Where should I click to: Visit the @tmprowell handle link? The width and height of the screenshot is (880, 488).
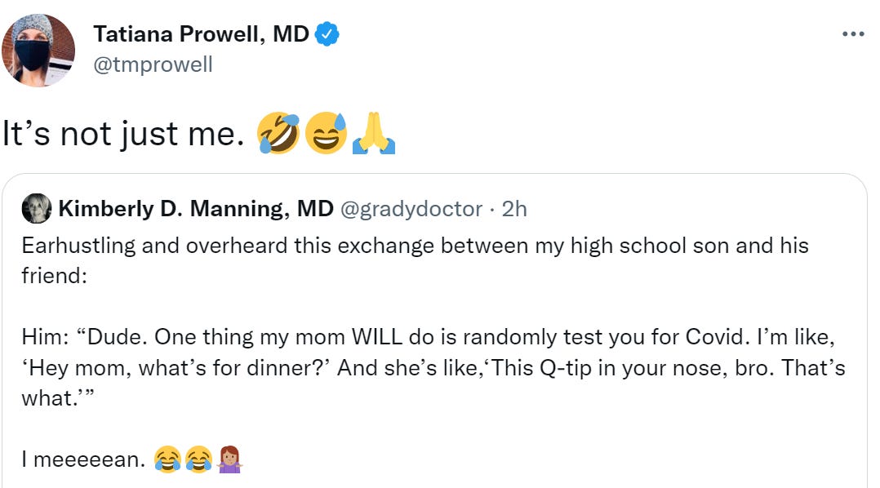click(x=153, y=64)
